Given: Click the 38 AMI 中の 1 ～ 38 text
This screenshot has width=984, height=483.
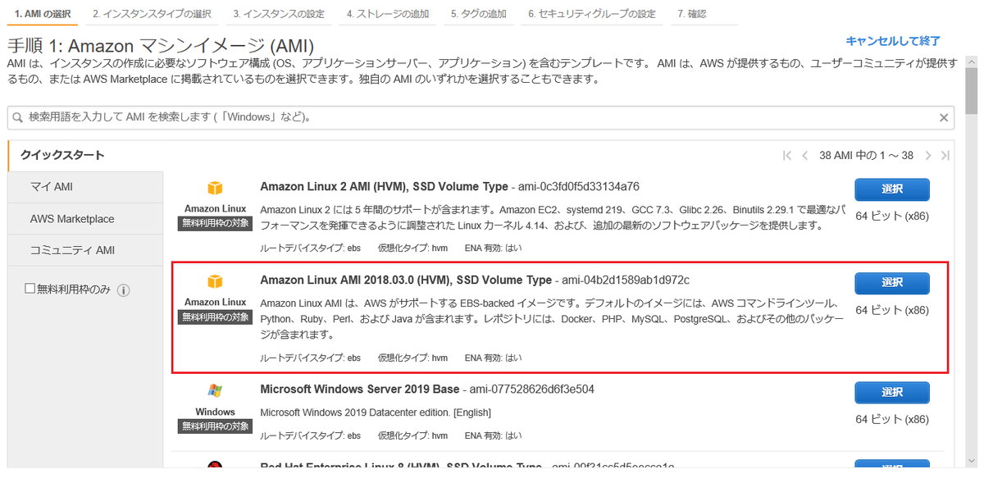Looking at the screenshot, I should pyautogui.click(x=866, y=156).
